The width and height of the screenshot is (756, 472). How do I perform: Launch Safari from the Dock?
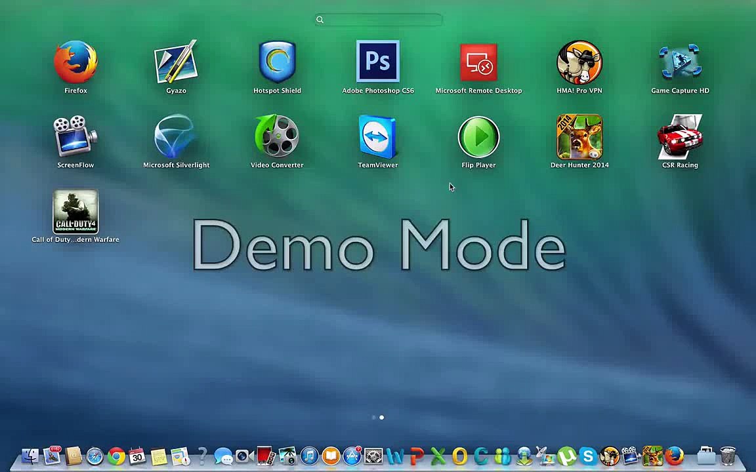tap(94, 456)
